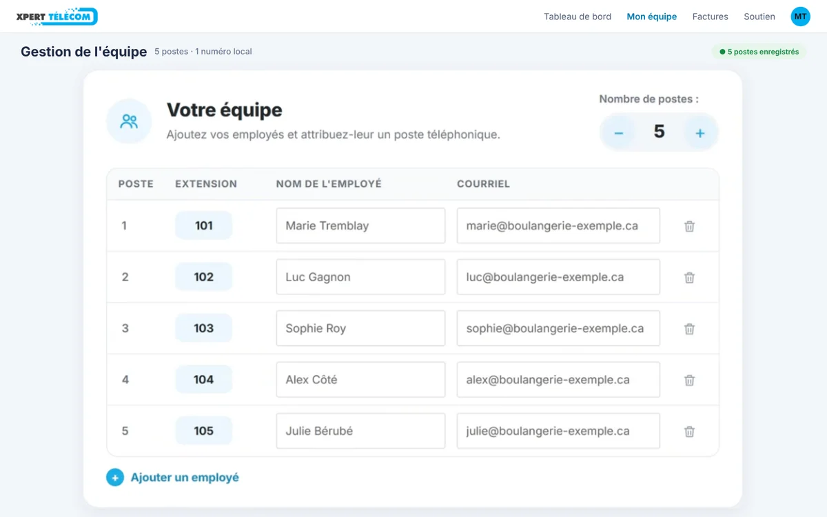Open the Tableau de bord menu item
This screenshot has height=517, width=827.
click(578, 17)
